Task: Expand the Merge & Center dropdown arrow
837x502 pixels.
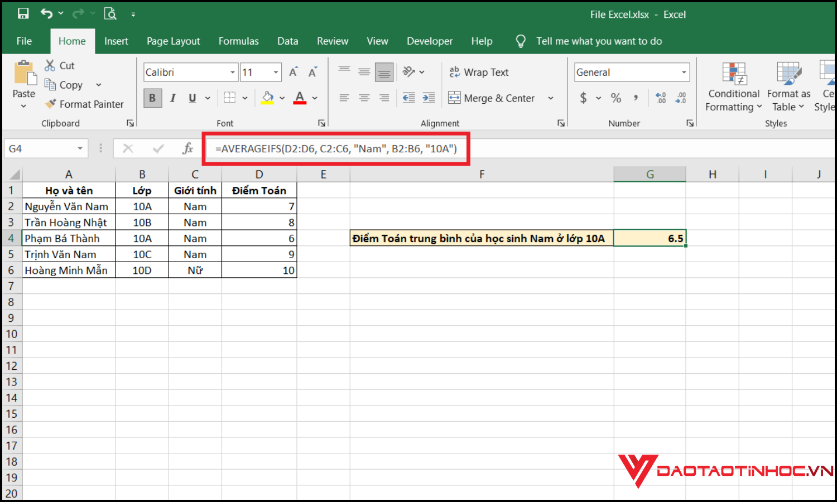Action: click(551, 98)
